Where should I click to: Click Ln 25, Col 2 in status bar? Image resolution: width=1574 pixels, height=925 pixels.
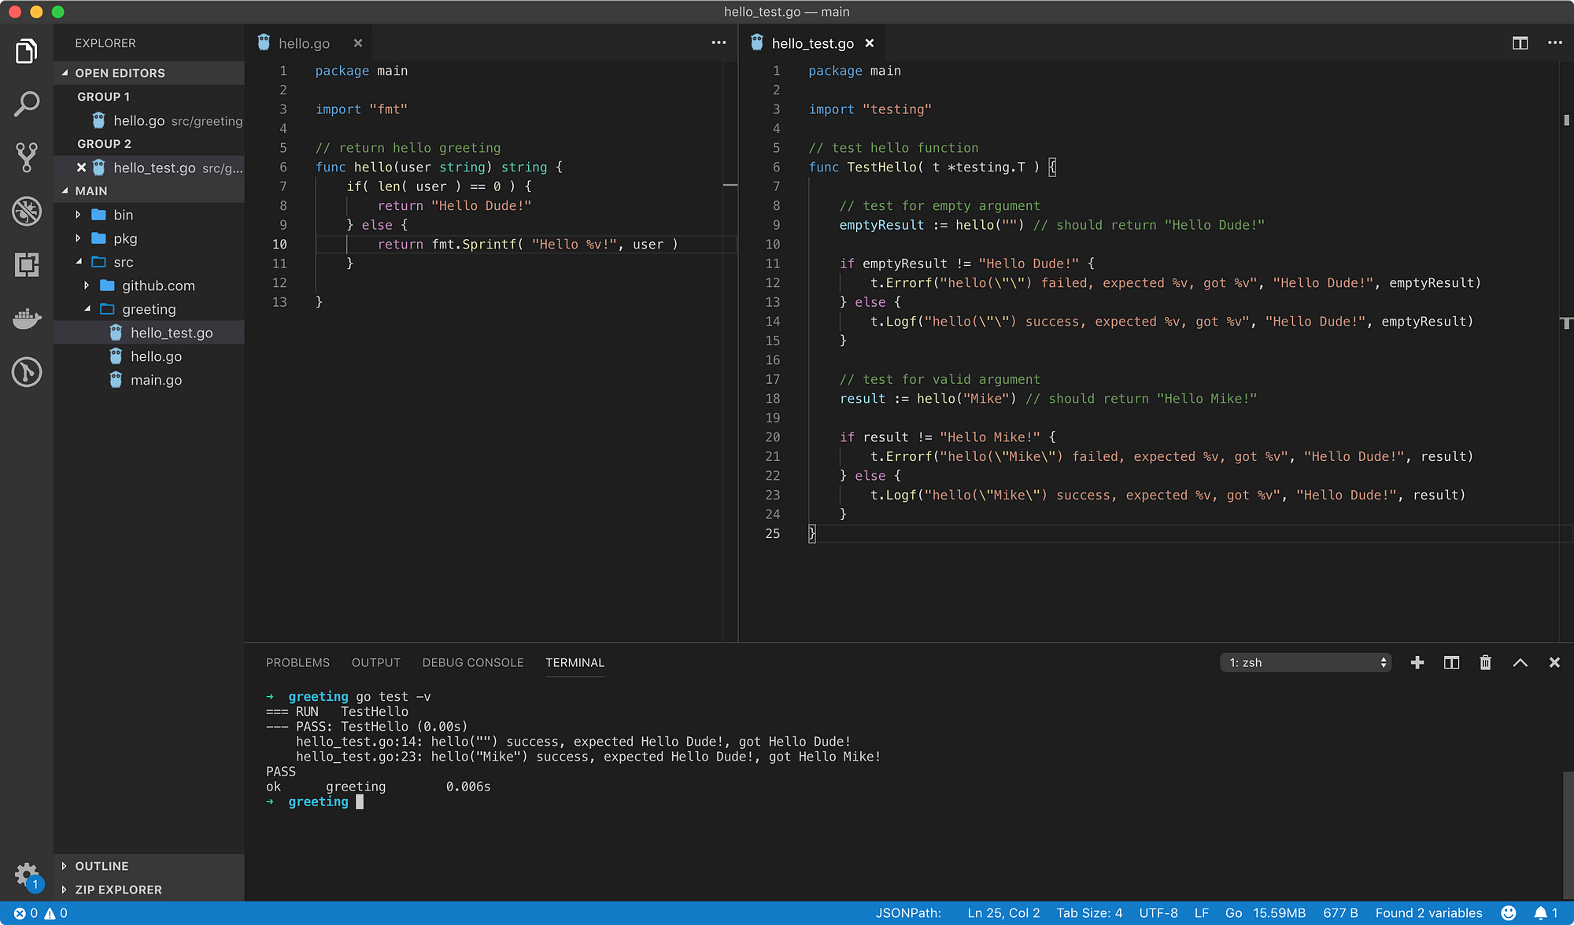click(1003, 913)
